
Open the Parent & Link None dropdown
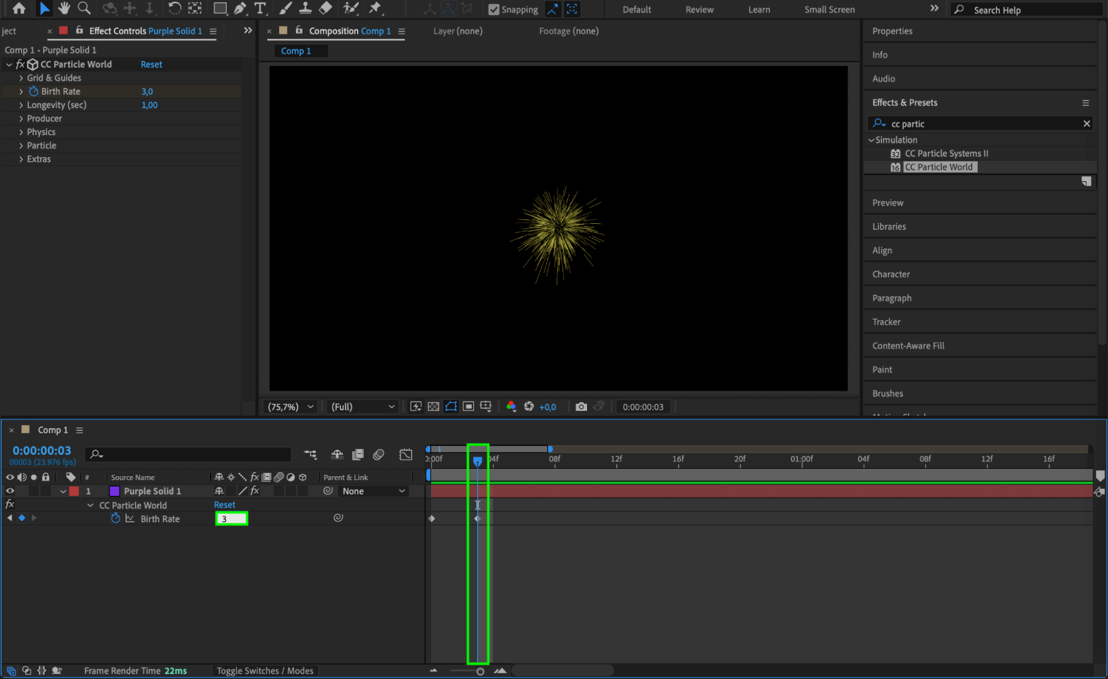pyautogui.click(x=374, y=491)
